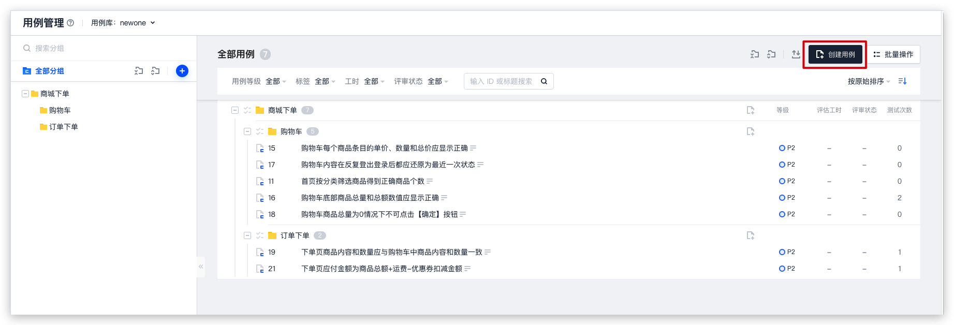Screen dimensions: 954x325
Task: Collapse all groups icon in left sidebar
Action: click(x=139, y=71)
